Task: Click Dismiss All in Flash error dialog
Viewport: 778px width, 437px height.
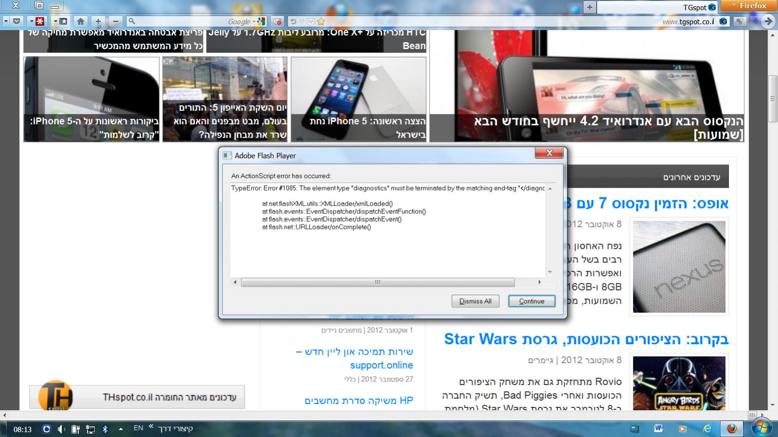Action: (475, 301)
